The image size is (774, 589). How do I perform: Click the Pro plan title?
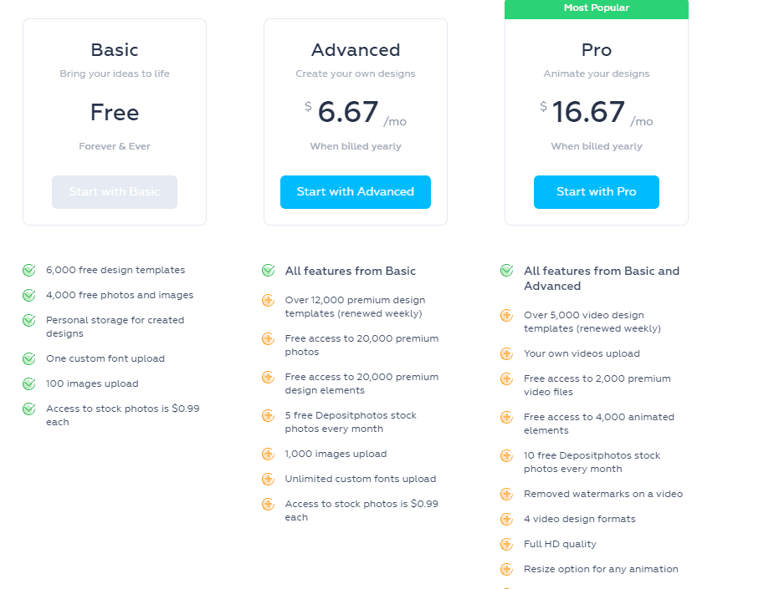coord(597,50)
